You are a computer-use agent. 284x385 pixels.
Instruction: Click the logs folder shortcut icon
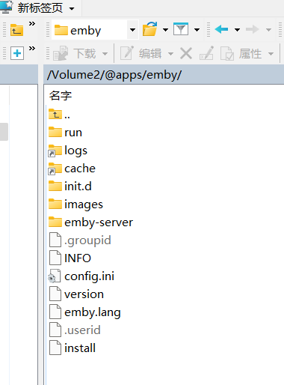[x=55, y=151]
